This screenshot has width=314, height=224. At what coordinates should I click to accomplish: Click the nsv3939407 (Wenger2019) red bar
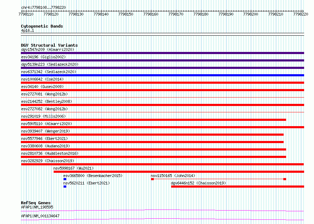click(x=152, y=135)
